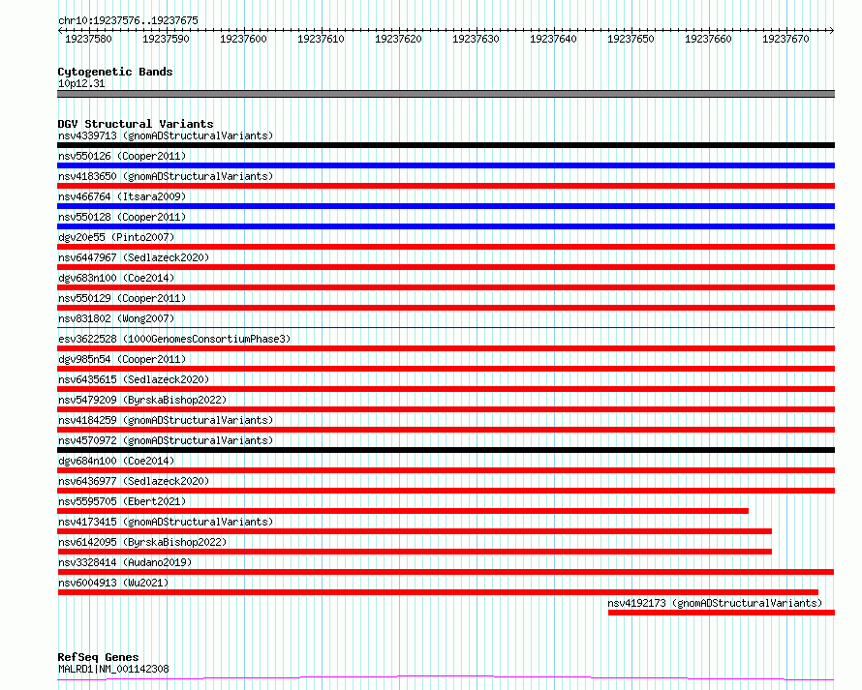This screenshot has height=690, width=862.
Task: Open gene MALRD1|NM_001142308
Action: point(113,669)
